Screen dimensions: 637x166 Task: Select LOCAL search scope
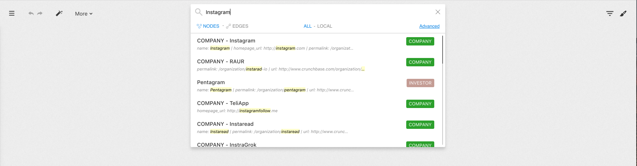click(x=324, y=26)
